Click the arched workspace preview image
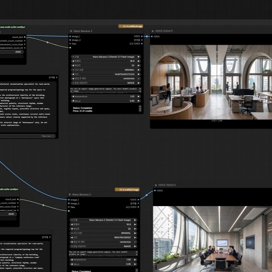 click(211, 82)
